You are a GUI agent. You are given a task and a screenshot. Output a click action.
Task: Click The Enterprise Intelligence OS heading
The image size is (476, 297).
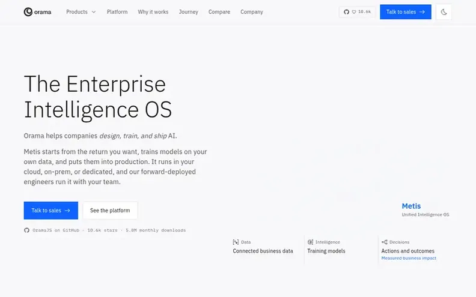click(x=98, y=97)
